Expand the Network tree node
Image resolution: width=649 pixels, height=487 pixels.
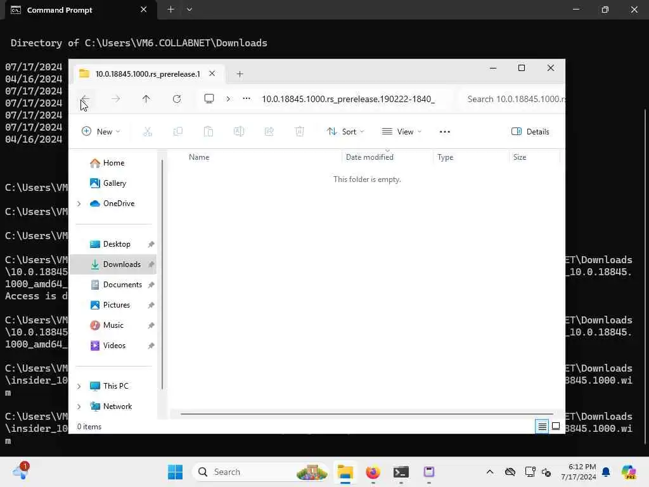click(79, 406)
